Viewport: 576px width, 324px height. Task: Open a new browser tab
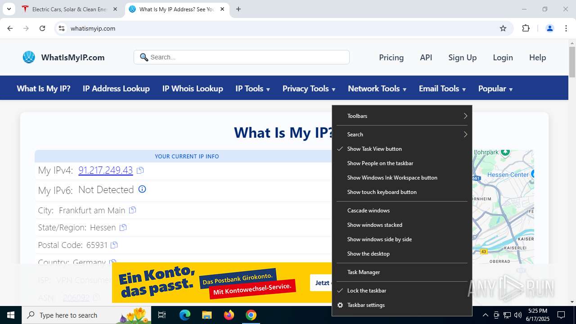238,9
